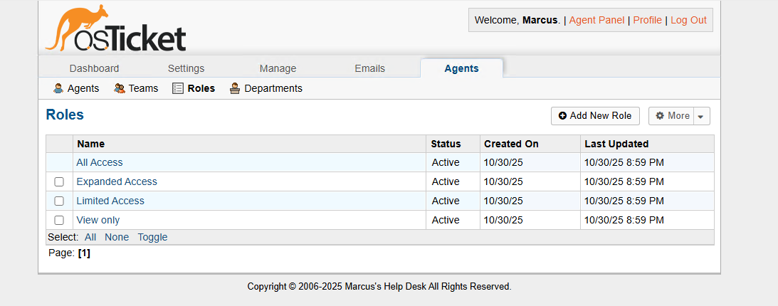Click the Log Out link
This screenshot has width=778, height=306.
click(688, 20)
